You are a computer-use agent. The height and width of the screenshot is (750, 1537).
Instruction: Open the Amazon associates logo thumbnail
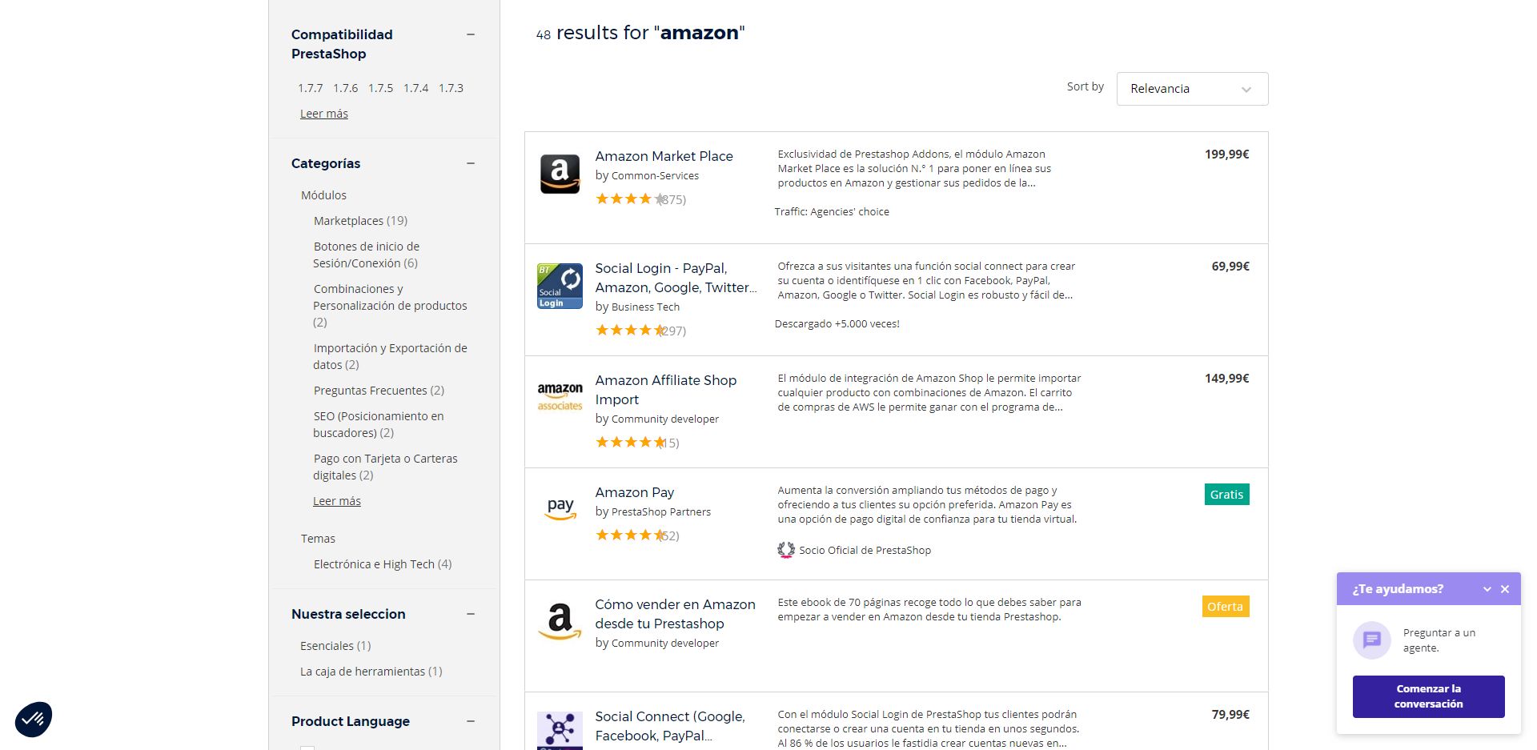tap(560, 396)
